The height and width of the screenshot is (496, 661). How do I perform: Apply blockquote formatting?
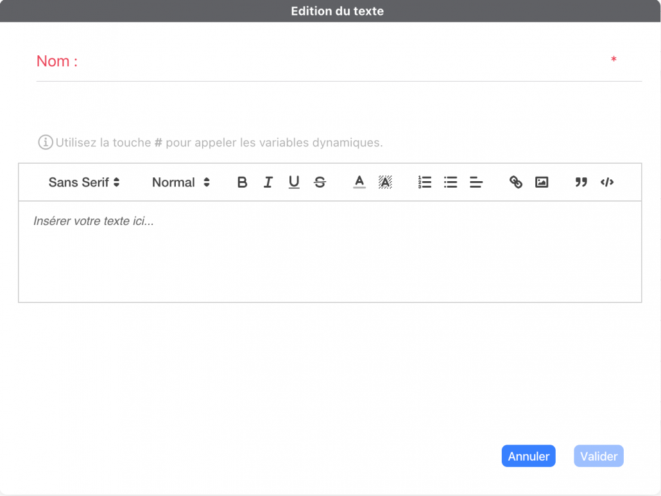point(581,182)
